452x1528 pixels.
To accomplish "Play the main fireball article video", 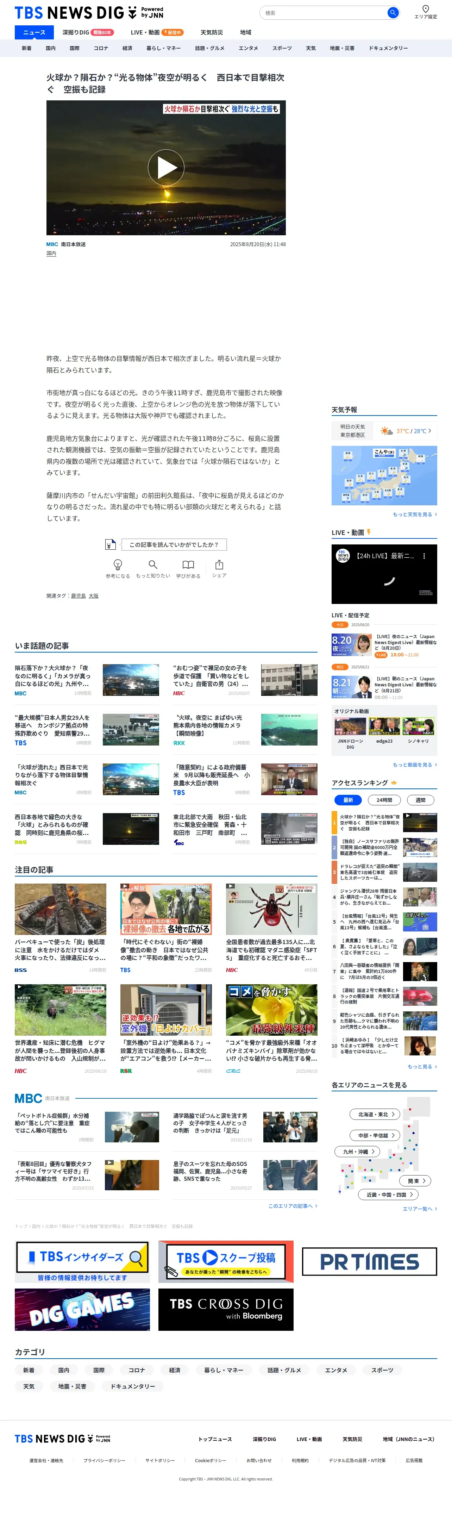I will pos(166,168).
